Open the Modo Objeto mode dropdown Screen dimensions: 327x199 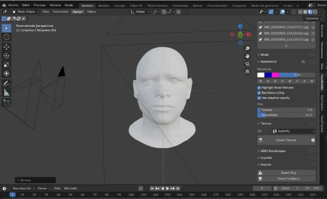click(x=26, y=11)
